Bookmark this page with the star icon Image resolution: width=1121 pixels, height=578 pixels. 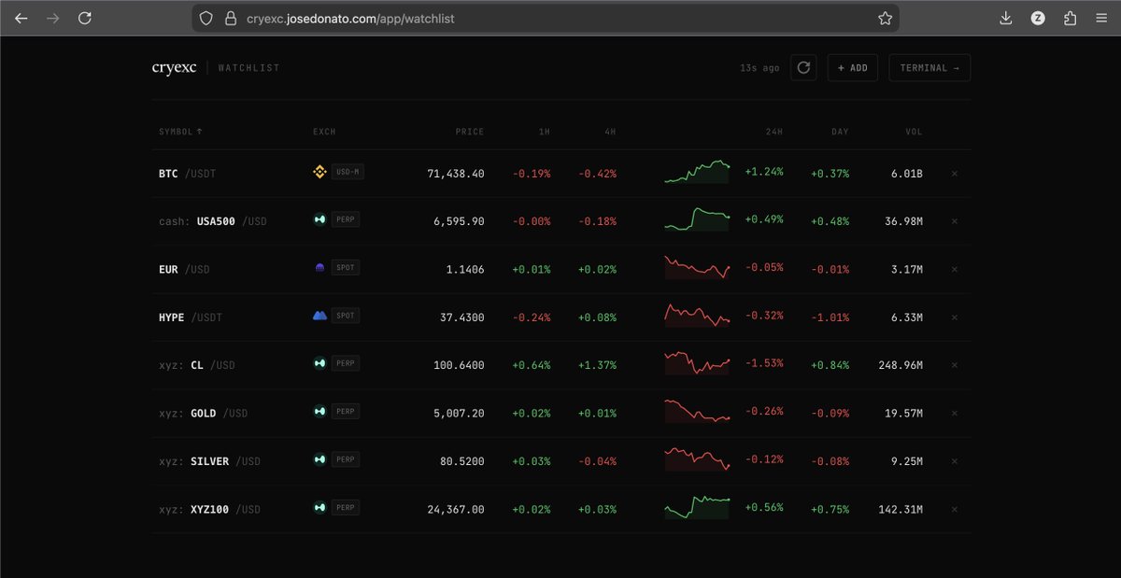pyautogui.click(x=885, y=18)
